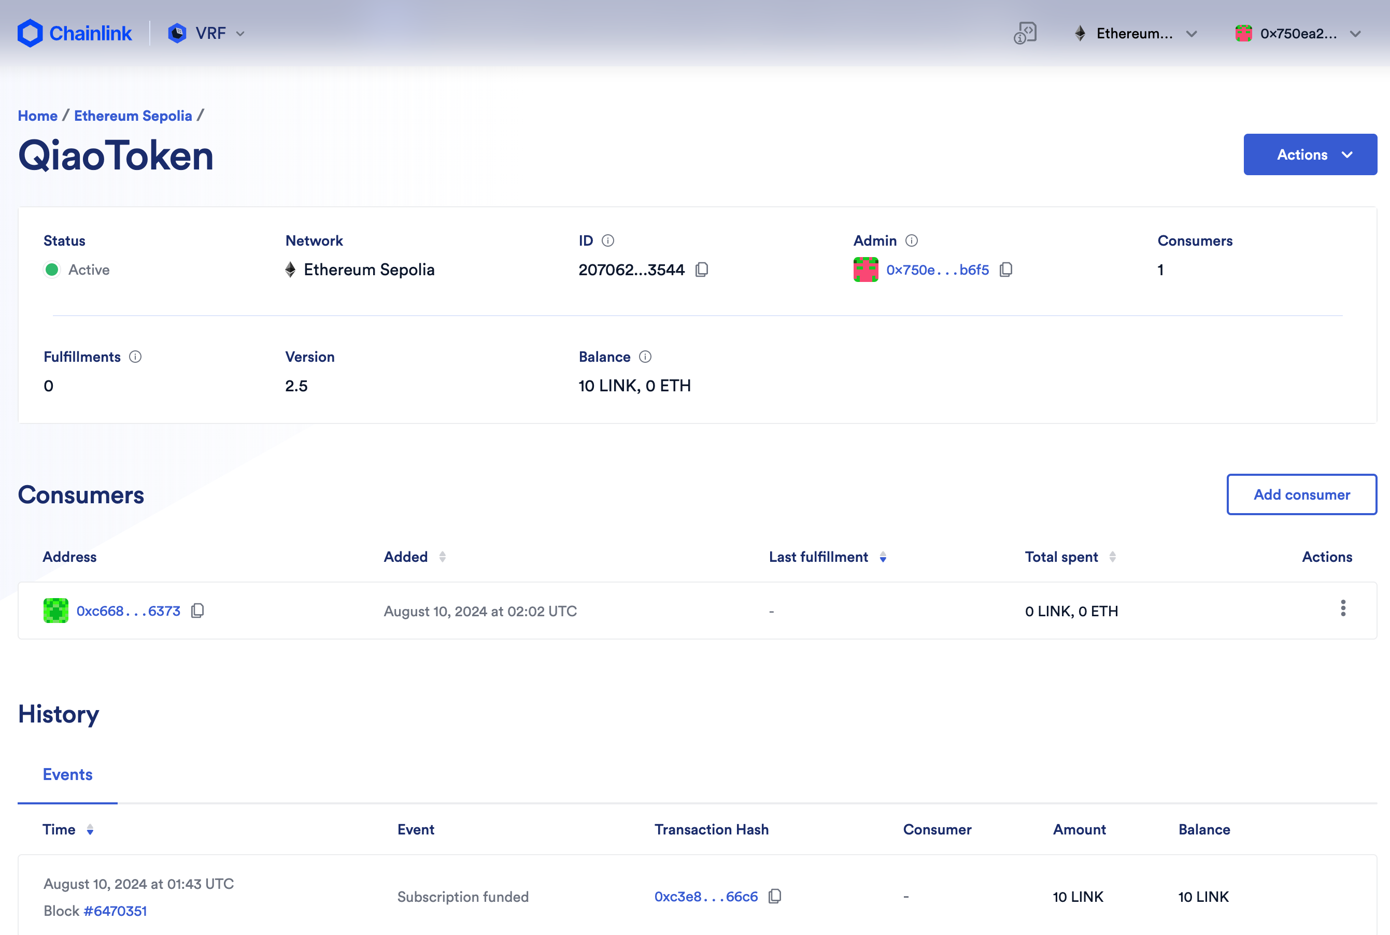Open the consumer row three-dot actions menu
Viewport: 1390px width, 935px height.
[1343, 608]
